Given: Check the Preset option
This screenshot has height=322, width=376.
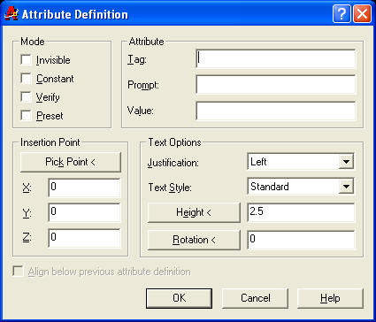Looking at the screenshot, I should pos(26,116).
